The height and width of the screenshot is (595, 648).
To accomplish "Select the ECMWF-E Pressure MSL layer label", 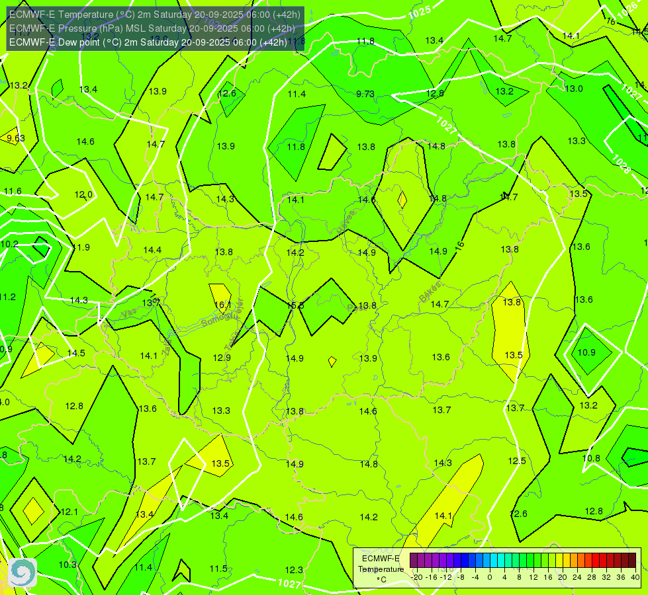I will pyautogui.click(x=152, y=28).
